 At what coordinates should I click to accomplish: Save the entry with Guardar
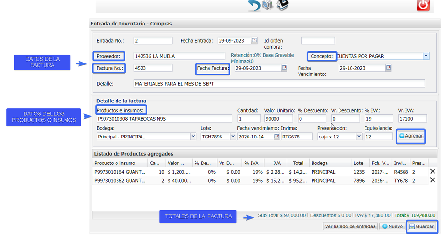click(x=421, y=226)
